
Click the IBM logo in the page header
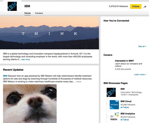click(x=12, y=6)
